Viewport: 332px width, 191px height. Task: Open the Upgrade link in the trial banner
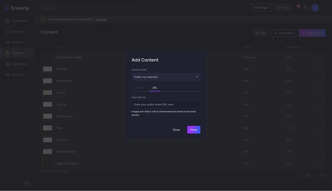click(x=101, y=18)
